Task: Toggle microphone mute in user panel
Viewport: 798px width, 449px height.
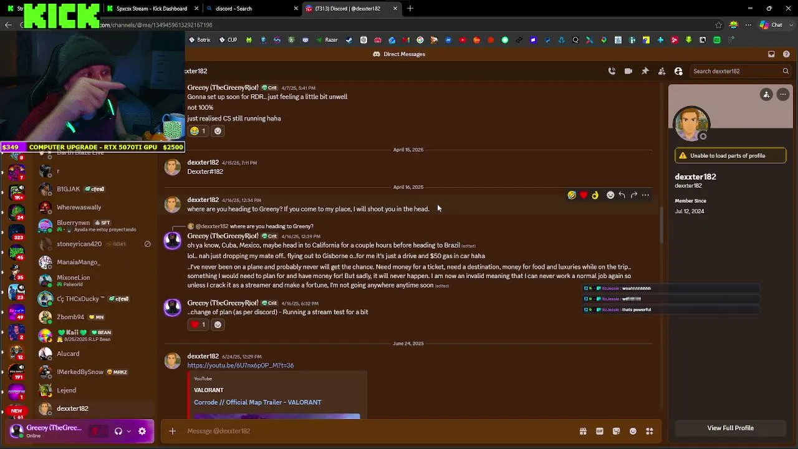Action: 96,431
